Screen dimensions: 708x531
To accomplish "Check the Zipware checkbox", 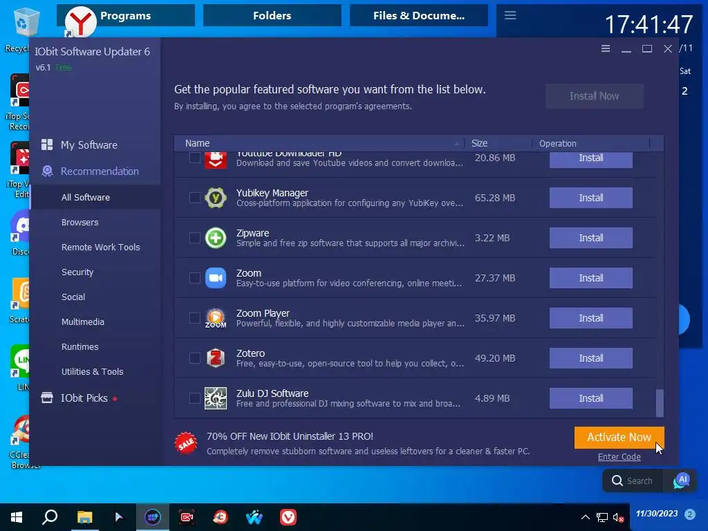I will [x=194, y=238].
